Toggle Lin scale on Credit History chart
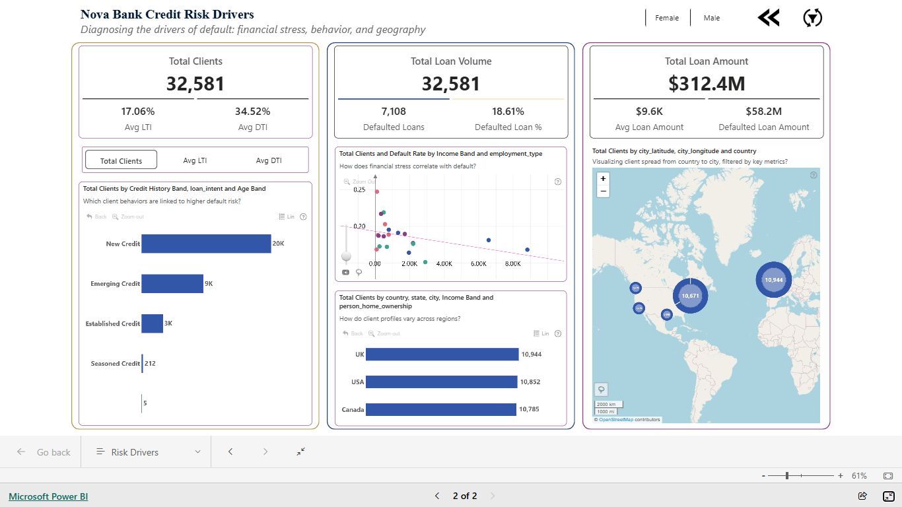The width and height of the screenshot is (902, 507). [287, 217]
